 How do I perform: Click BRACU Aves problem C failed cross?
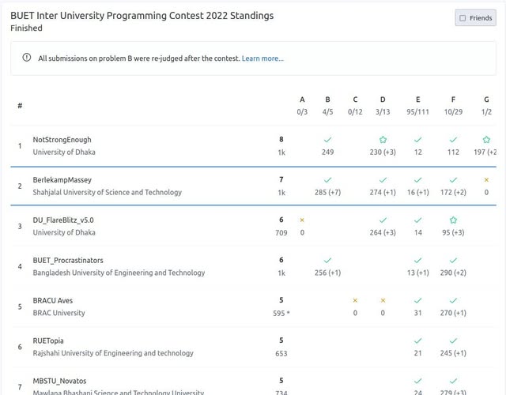coord(355,300)
